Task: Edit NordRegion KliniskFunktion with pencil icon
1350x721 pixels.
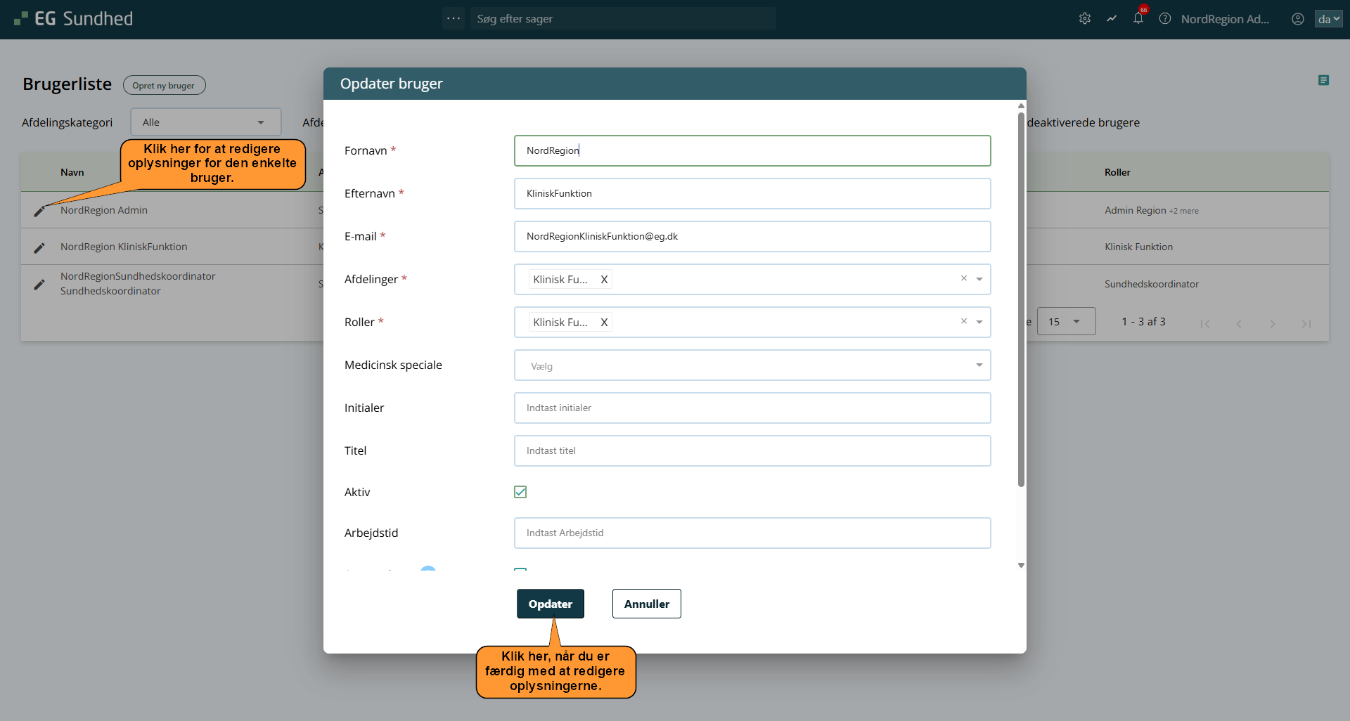Action: coord(39,247)
